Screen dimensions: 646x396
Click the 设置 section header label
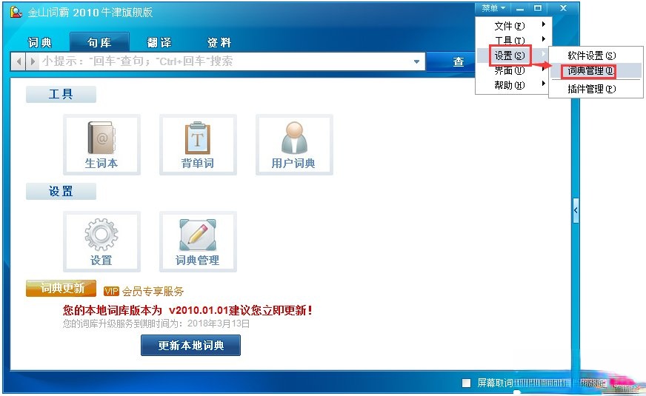point(61,192)
